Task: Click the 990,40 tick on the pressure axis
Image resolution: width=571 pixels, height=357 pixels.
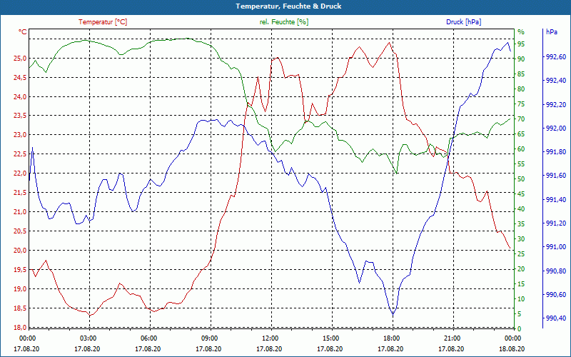Action: [556, 318]
